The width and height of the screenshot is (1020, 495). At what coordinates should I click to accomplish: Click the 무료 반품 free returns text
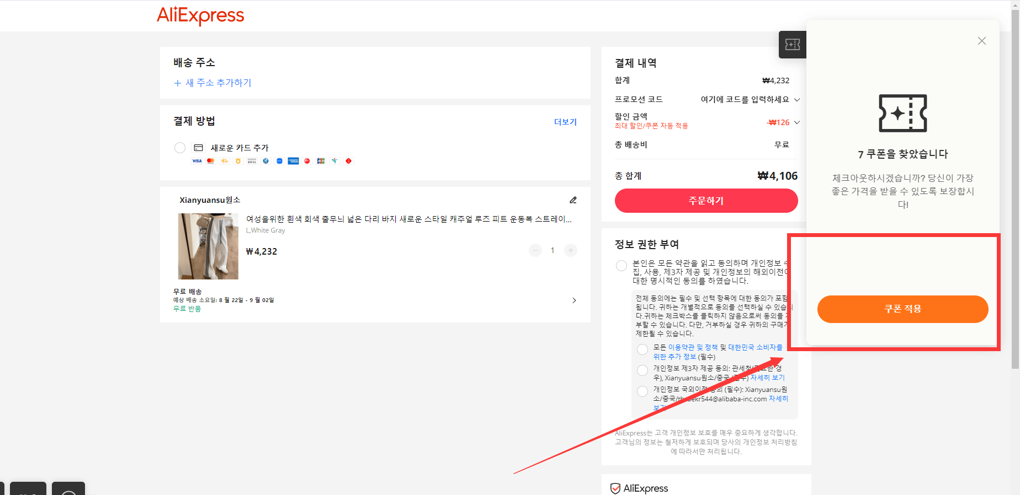tap(187, 309)
